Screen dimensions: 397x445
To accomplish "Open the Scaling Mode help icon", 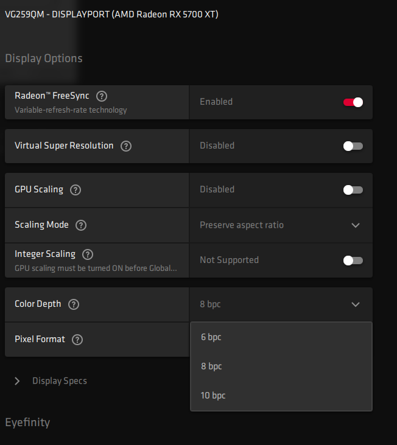I will point(81,225).
